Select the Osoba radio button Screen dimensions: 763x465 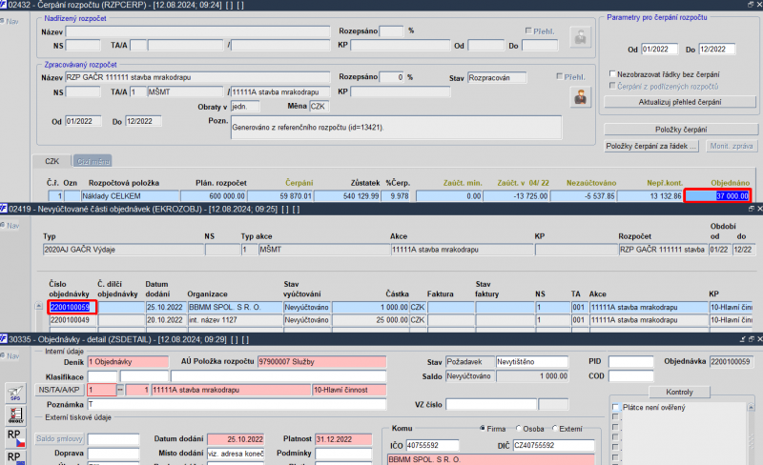pyautogui.click(x=519, y=429)
